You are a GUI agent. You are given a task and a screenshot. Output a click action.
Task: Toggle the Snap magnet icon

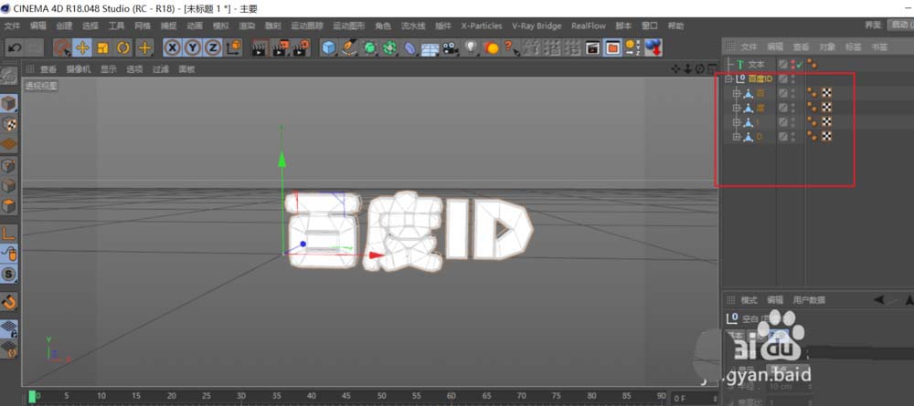(x=9, y=301)
